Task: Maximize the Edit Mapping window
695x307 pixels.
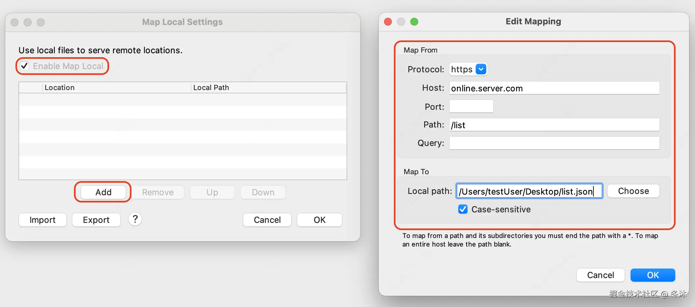Action: [414, 22]
